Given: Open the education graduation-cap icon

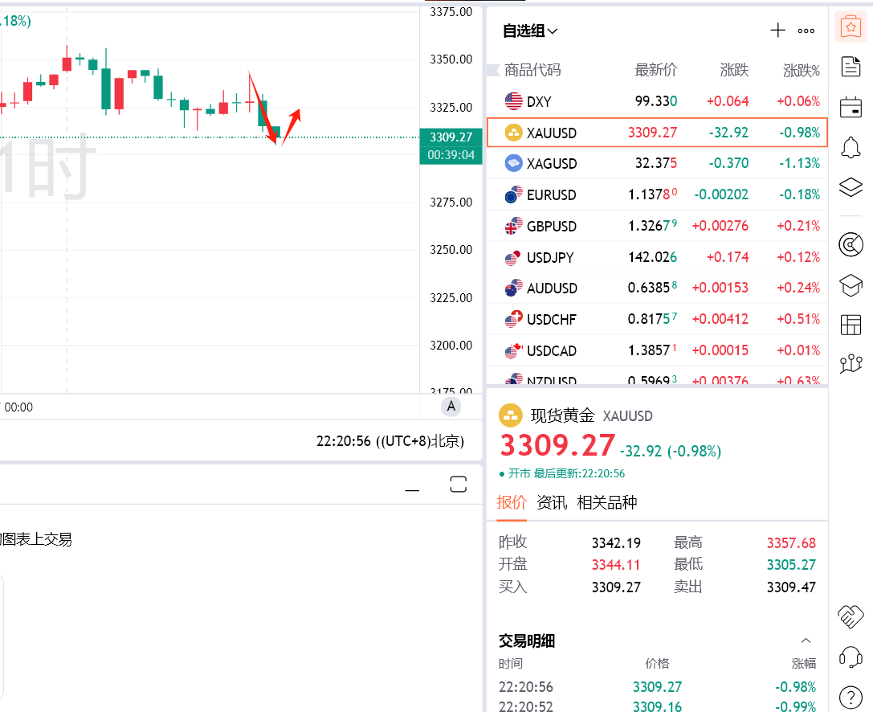Looking at the screenshot, I should (851, 284).
